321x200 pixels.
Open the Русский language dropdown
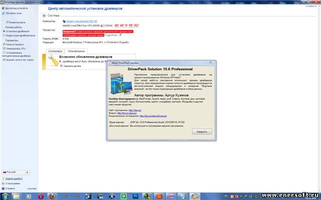[x=16, y=172]
